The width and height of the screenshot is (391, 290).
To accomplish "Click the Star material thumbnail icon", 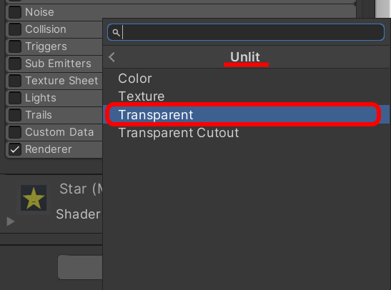I will (34, 198).
